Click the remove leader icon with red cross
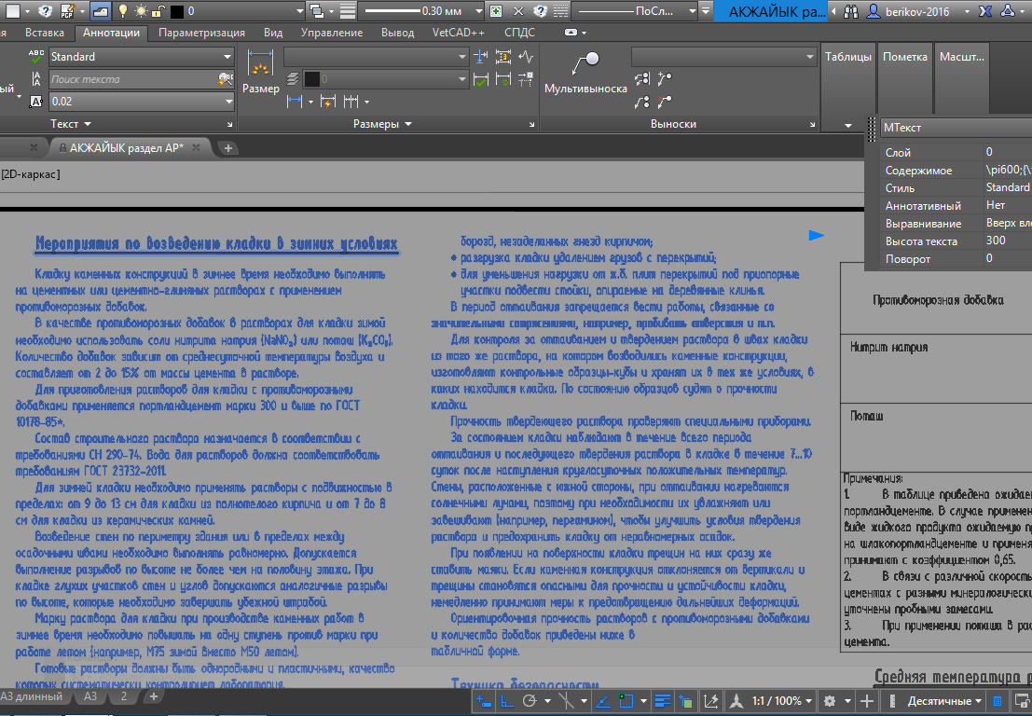The image size is (1032, 716). (x=664, y=102)
